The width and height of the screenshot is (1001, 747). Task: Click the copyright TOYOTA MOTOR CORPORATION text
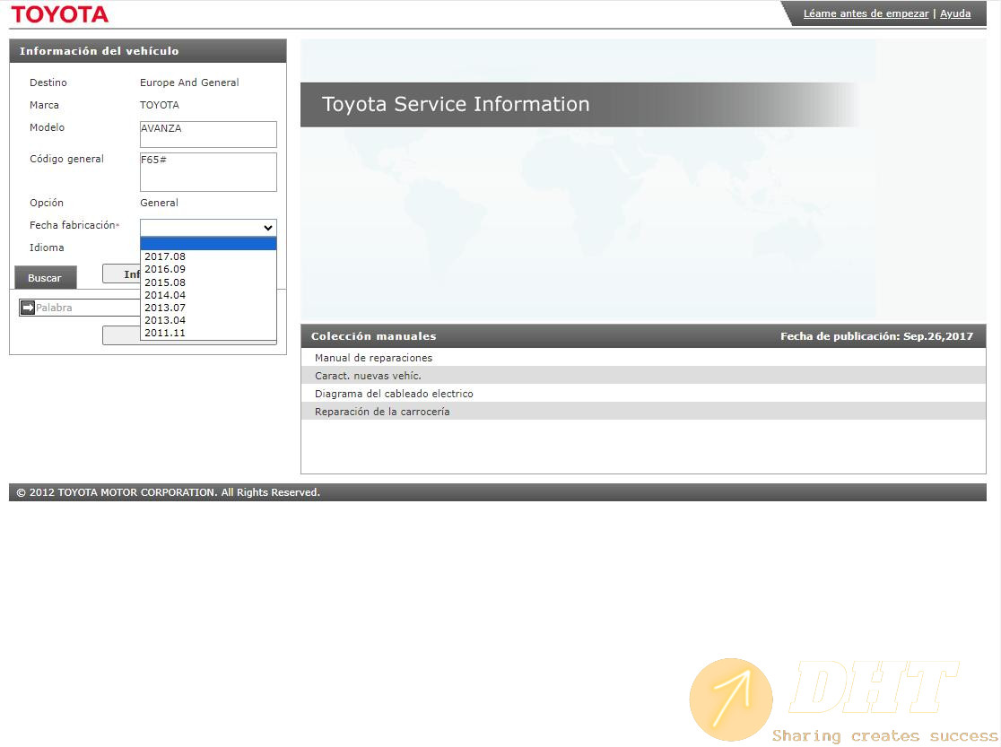coord(168,492)
